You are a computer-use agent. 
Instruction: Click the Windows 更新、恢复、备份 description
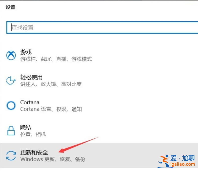click(x=53, y=159)
